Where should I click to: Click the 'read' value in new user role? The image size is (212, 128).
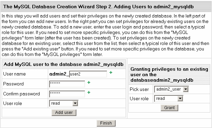tap(55, 103)
